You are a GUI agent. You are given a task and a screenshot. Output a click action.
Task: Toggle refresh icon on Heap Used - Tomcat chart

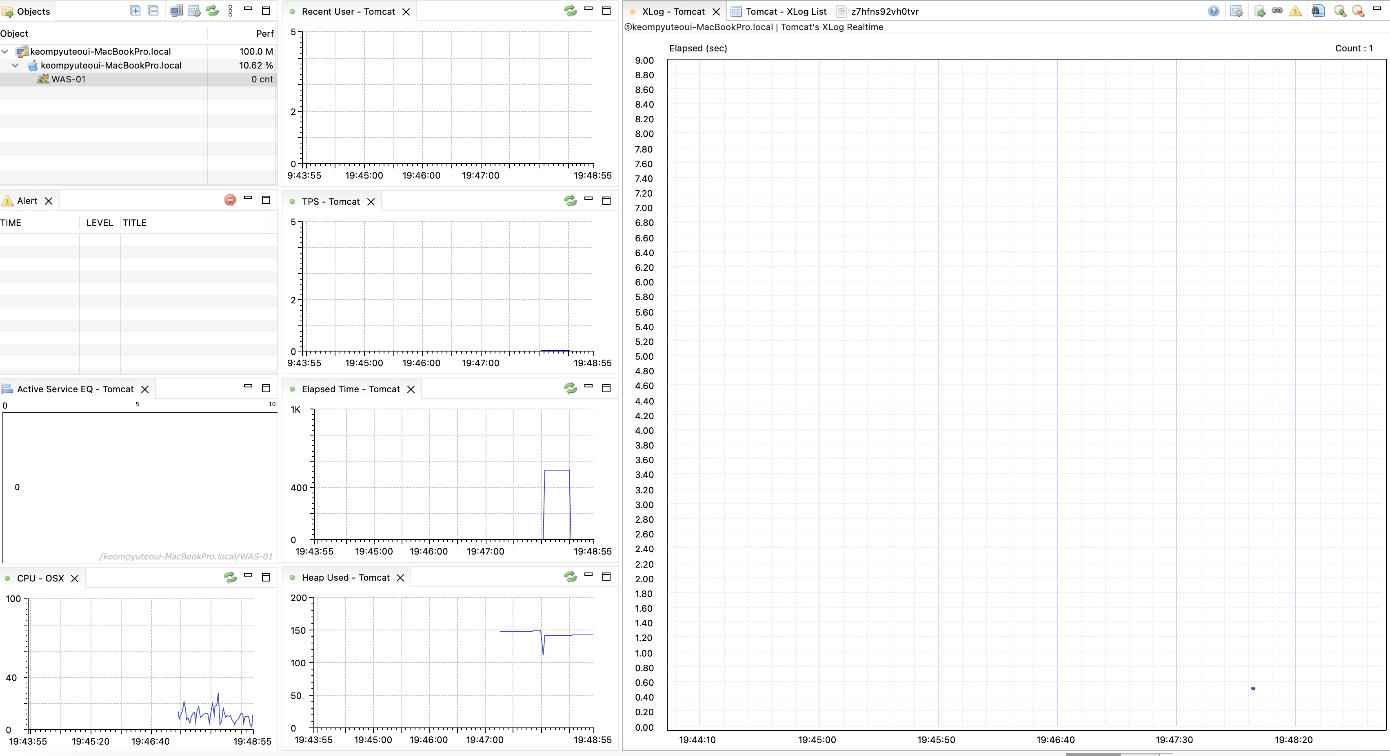point(571,577)
